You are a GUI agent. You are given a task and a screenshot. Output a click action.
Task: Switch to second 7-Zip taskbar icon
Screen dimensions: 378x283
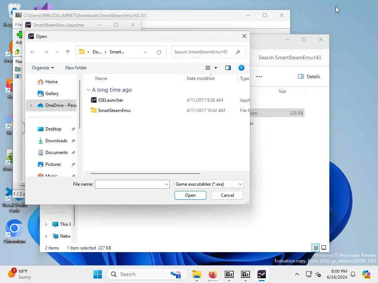[245, 274]
